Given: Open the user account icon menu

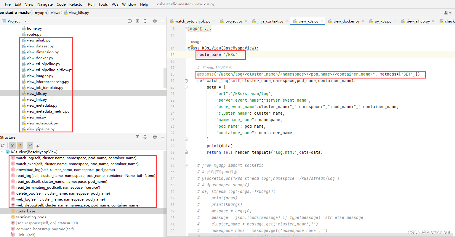Looking at the screenshot, I should 448,13.
